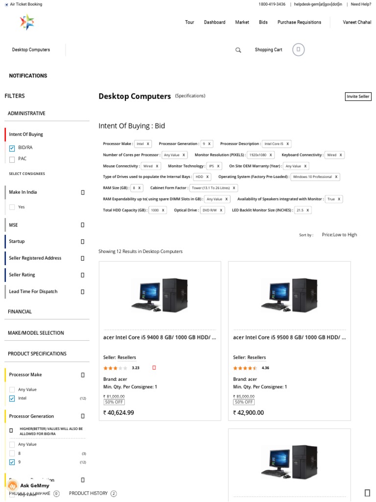Open the shopping cart icon
Image resolution: width=376 pixels, height=502 pixels.
click(x=299, y=50)
